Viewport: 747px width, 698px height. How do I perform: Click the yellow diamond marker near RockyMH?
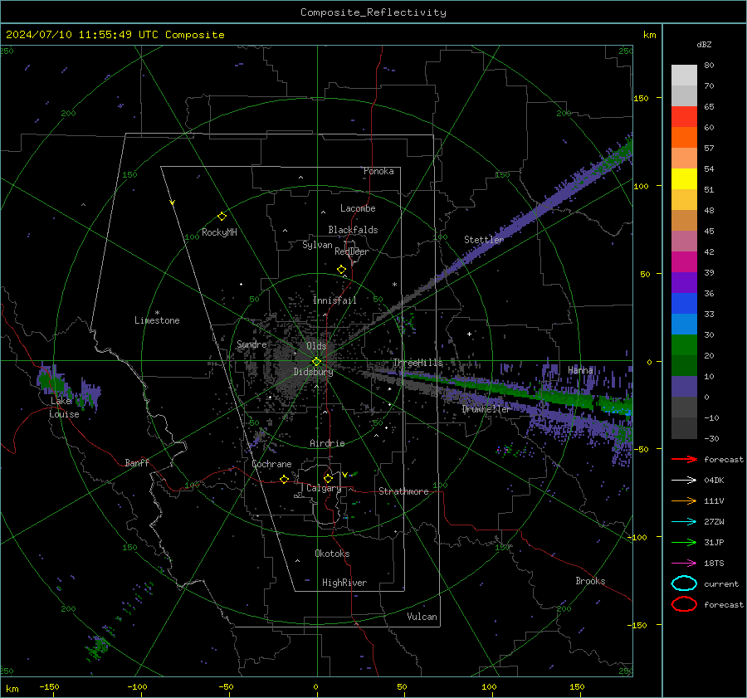click(x=222, y=217)
